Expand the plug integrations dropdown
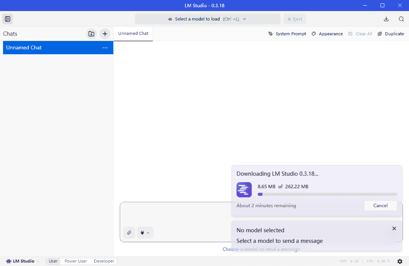 tap(145, 233)
